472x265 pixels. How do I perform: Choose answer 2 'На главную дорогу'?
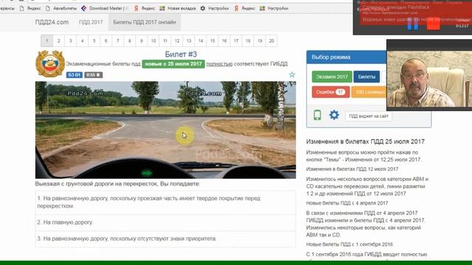(x=165, y=222)
